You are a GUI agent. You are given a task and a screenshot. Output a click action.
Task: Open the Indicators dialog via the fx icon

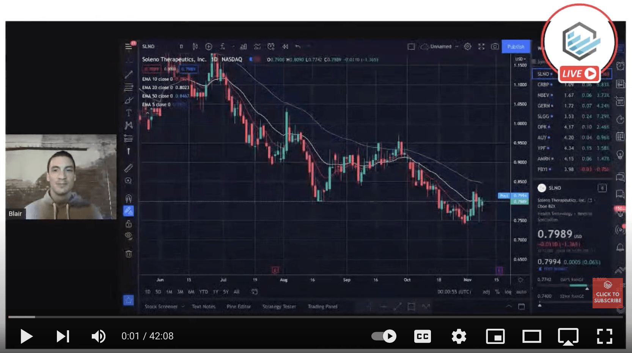pos(223,47)
